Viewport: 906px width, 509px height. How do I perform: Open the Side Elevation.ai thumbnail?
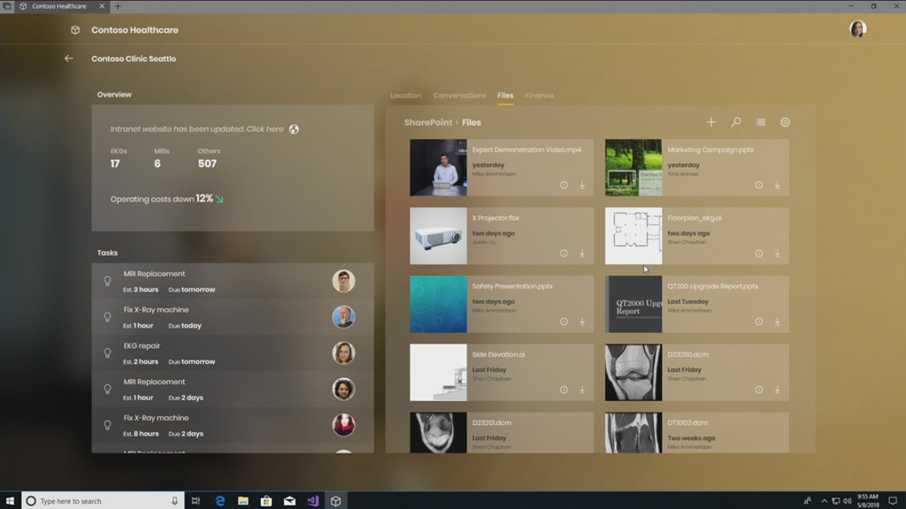pos(439,373)
